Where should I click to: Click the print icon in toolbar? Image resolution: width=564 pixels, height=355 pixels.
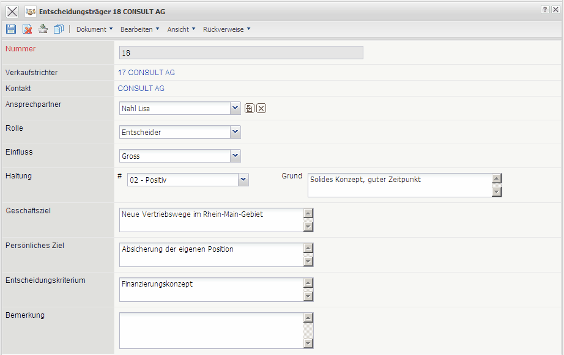tap(43, 29)
